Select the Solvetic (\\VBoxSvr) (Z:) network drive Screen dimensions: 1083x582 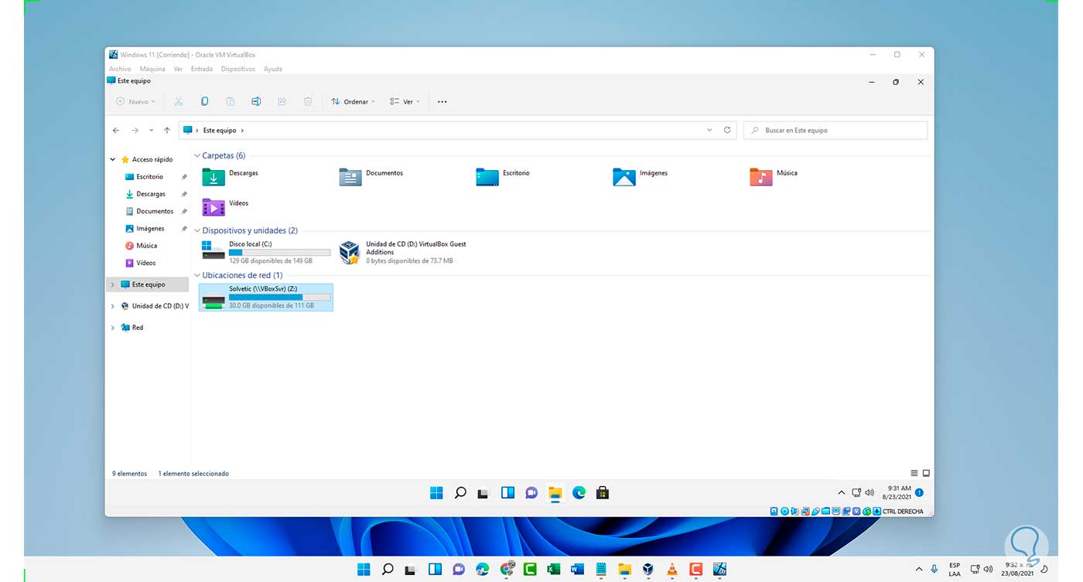point(266,297)
